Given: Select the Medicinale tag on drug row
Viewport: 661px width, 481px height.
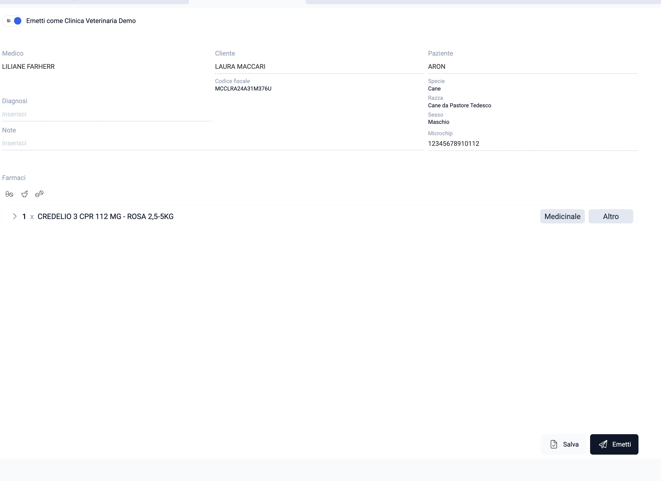Looking at the screenshot, I should (562, 216).
